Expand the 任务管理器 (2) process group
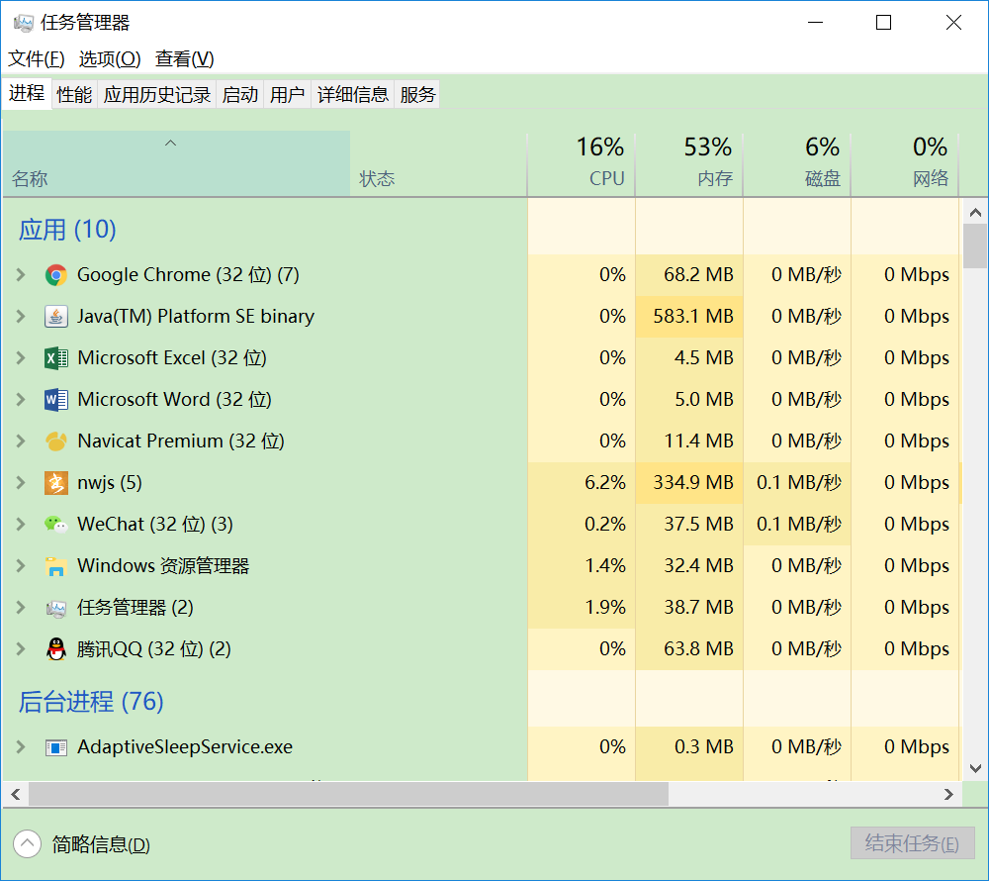The width and height of the screenshot is (989, 881). pyautogui.click(x=21, y=608)
